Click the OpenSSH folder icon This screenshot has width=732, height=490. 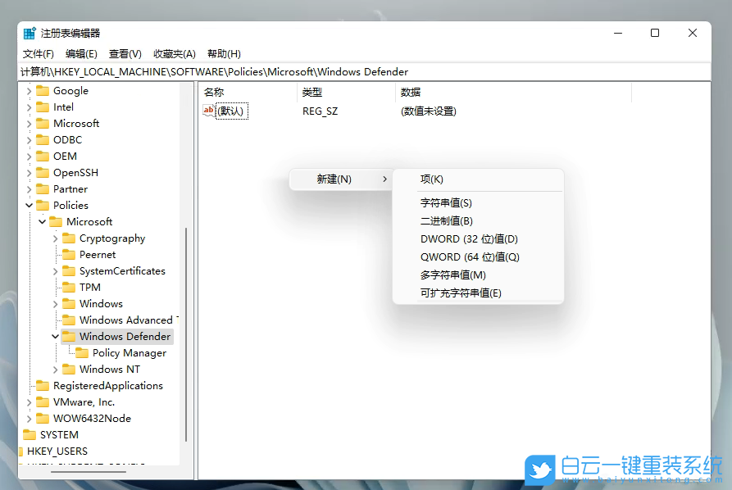[44, 172]
